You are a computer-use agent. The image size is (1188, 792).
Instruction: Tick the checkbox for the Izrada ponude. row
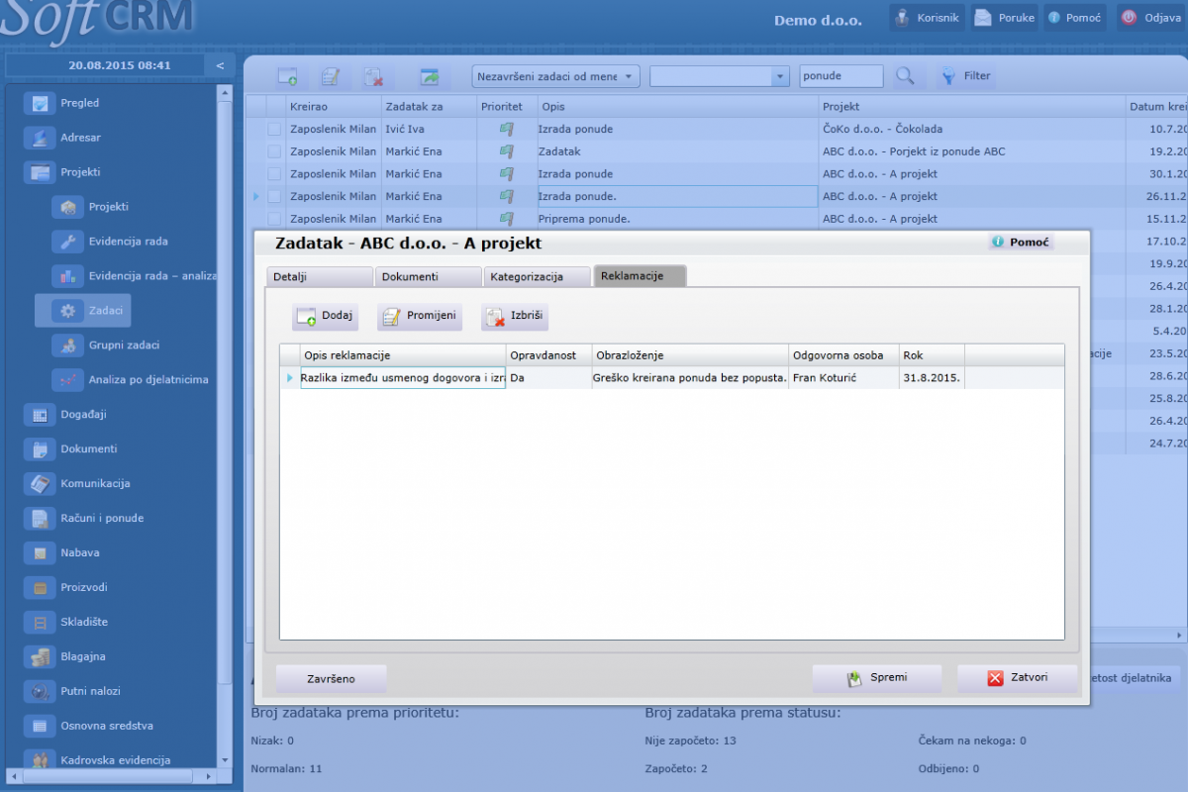[274, 197]
